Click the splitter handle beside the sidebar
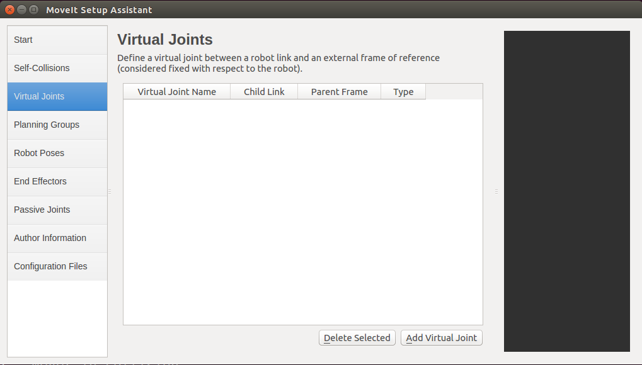This screenshot has height=365, width=642. 110,191
